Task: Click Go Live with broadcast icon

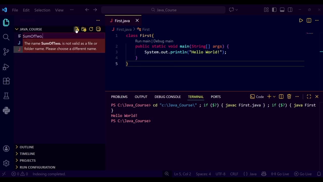Action: (x=280, y=174)
